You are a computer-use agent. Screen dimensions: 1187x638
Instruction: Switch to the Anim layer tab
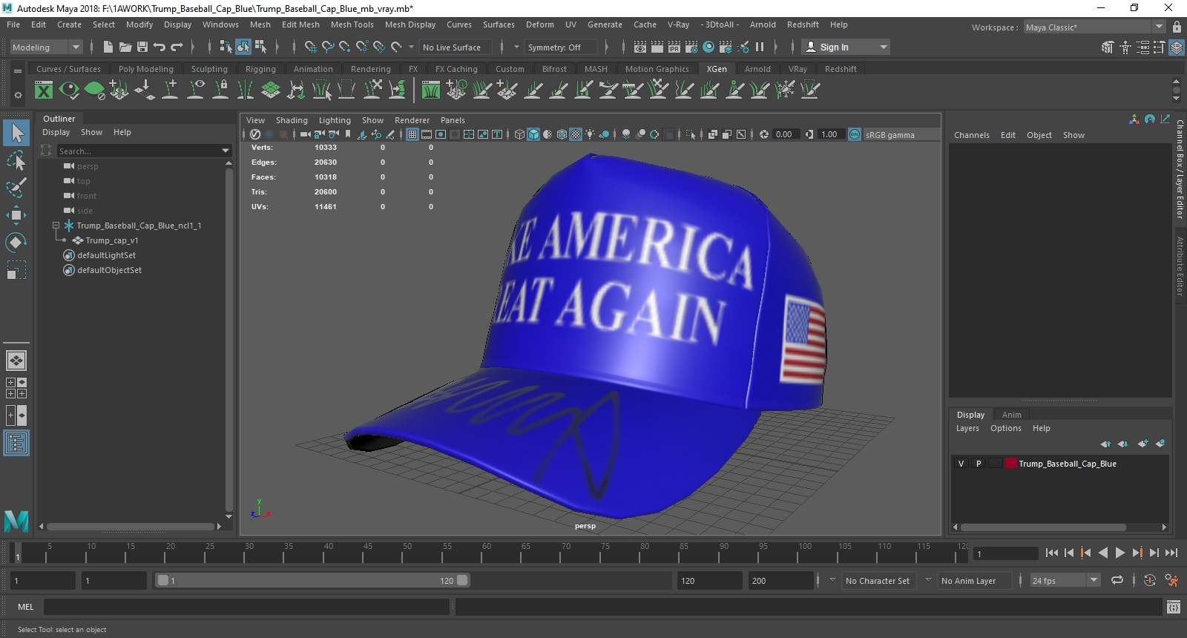pos(1011,415)
